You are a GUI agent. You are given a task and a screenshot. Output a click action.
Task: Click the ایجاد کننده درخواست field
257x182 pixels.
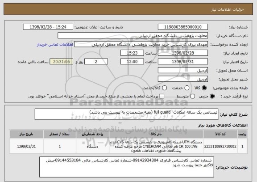coord(141,44)
